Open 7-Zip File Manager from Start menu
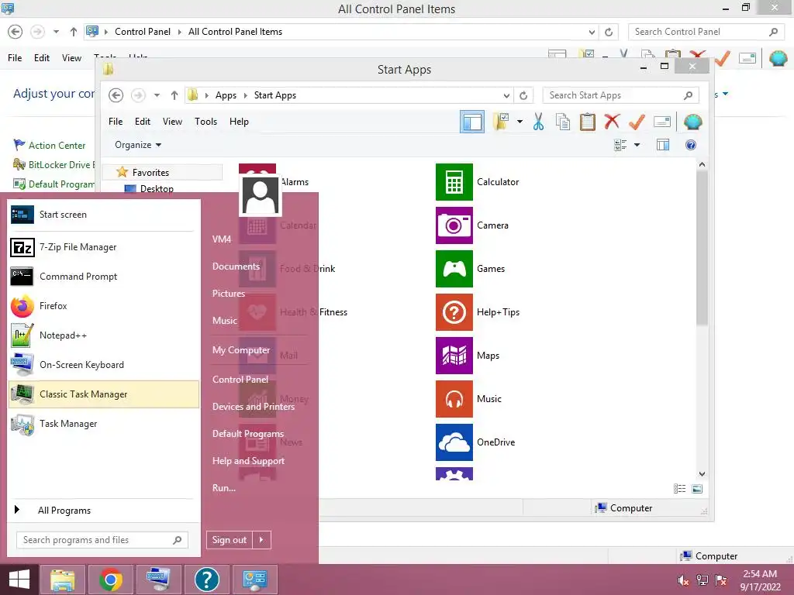 (x=105, y=247)
